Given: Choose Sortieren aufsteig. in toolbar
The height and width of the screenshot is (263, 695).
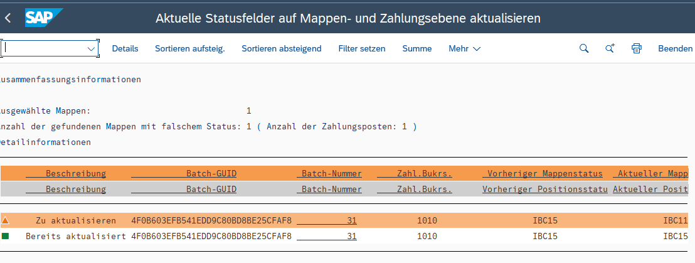Looking at the screenshot, I should 189,48.
